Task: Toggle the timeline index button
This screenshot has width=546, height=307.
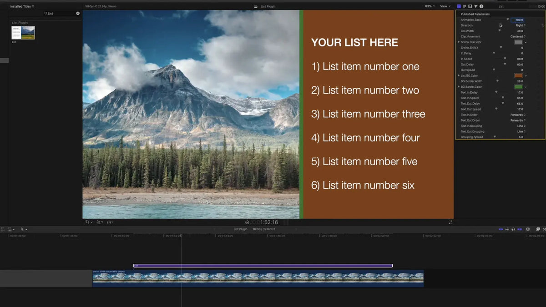Action: click(3, 229)
